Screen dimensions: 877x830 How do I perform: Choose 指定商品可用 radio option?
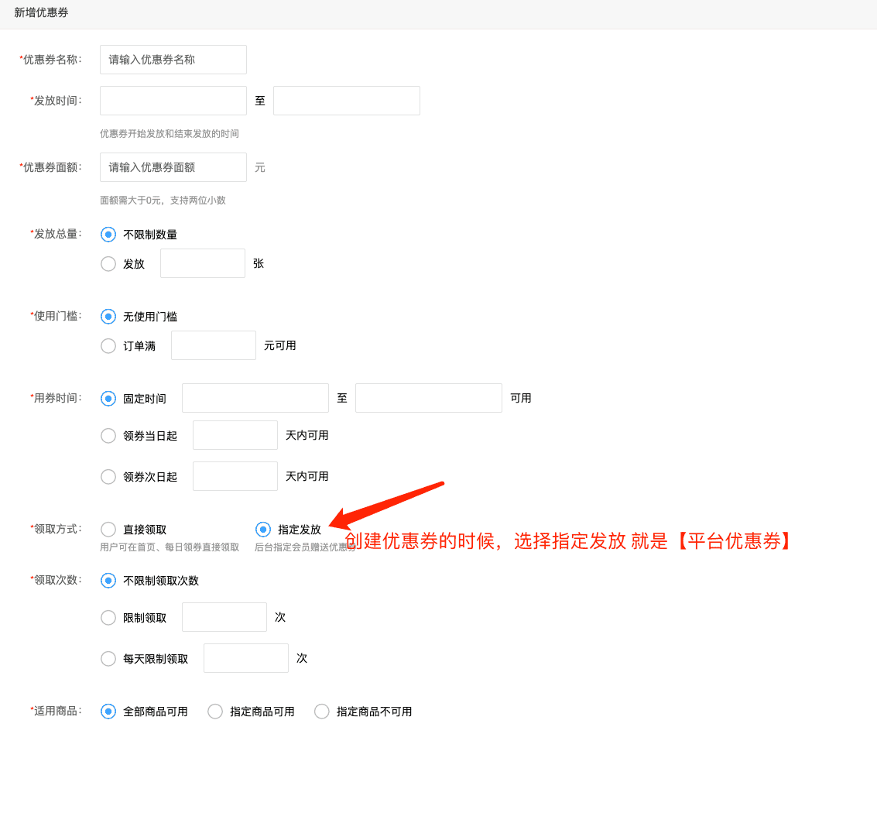point(215,712)
